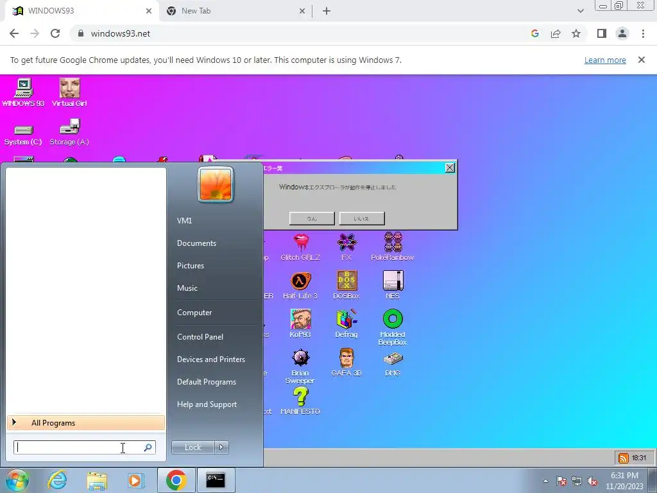Reload the windows93.net page
The image size is (657, 493).
point(55,33)
